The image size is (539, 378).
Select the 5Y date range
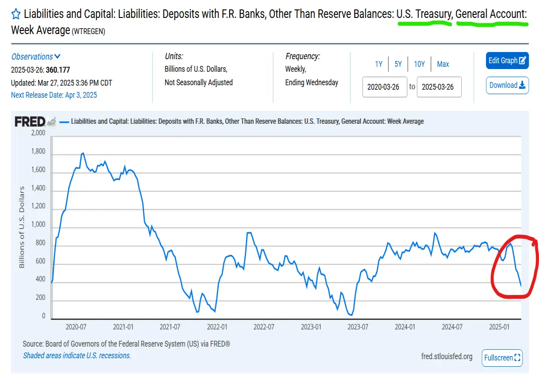pos(398,64)
